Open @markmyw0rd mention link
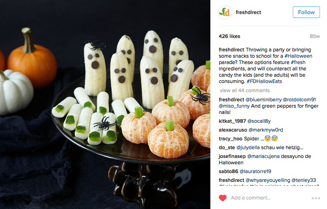327x209 pixels. click(x=266, y=130)
